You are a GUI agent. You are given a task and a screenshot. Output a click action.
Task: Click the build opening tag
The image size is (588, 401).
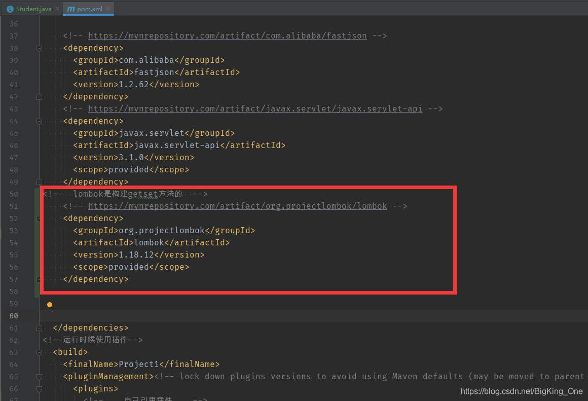(x=70, y=352)
